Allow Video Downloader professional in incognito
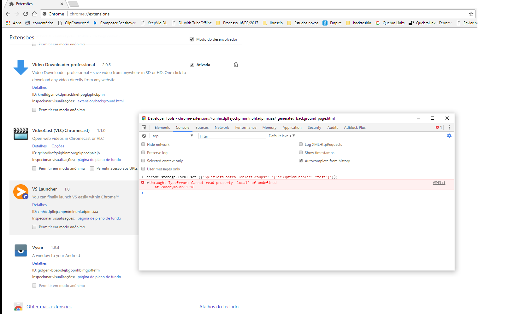The width and height of the screenshot is (514, 314). click(x=34, y=110)
